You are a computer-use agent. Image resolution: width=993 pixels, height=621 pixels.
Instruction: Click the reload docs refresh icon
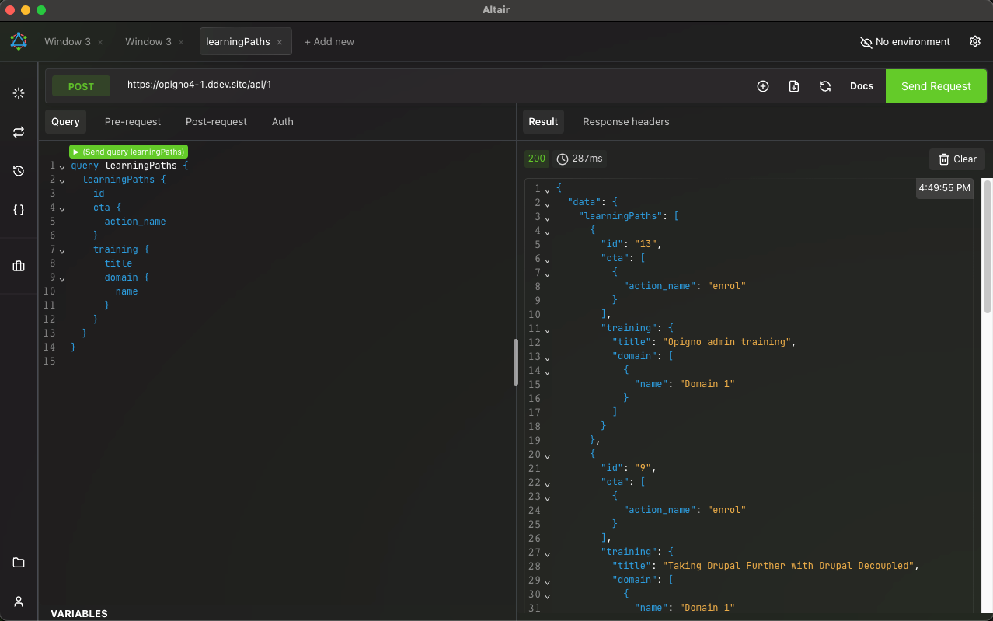point(825,86)
